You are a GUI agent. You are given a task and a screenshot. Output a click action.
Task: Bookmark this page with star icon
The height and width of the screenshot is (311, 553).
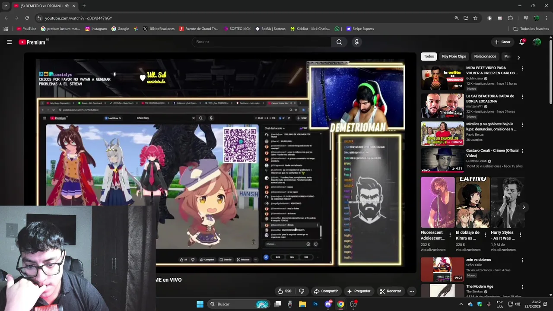click(x=475, y=18)
